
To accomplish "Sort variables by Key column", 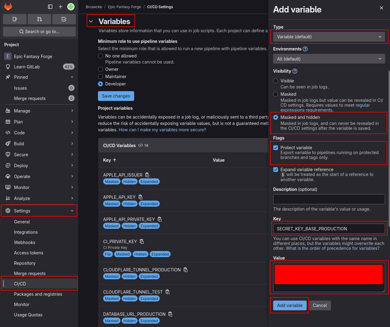I will 110,160.
